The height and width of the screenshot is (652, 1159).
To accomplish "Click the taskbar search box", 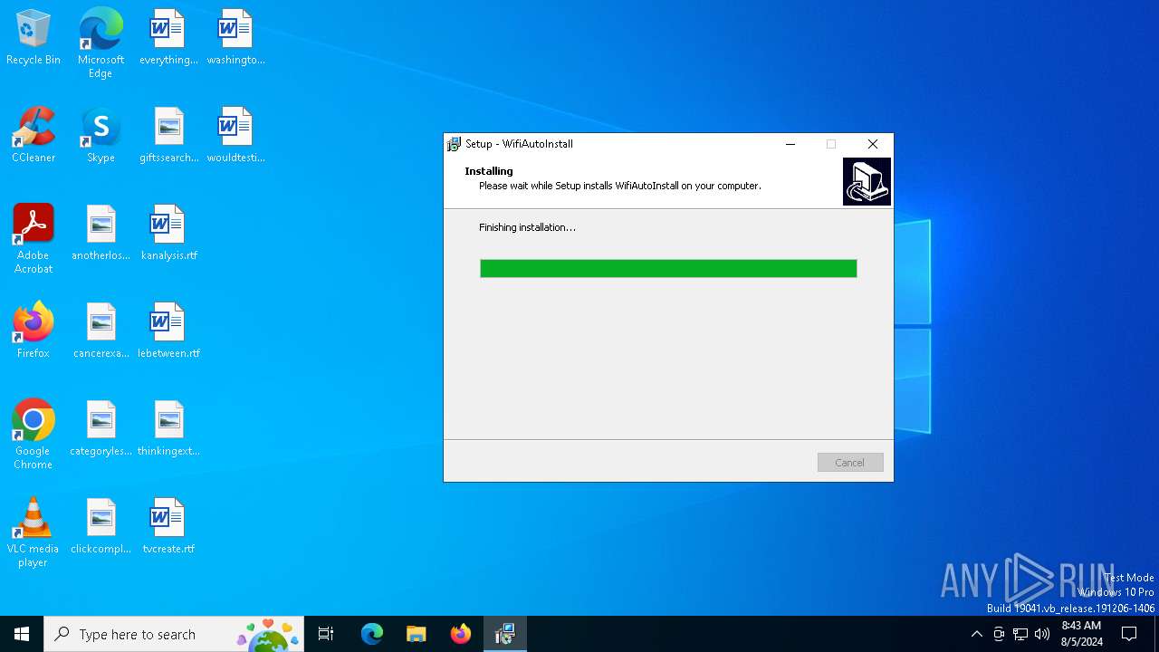I will [174, 634].
